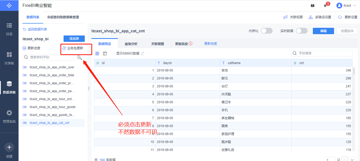Click the 显示5000行数据 label

coord(128,53)
